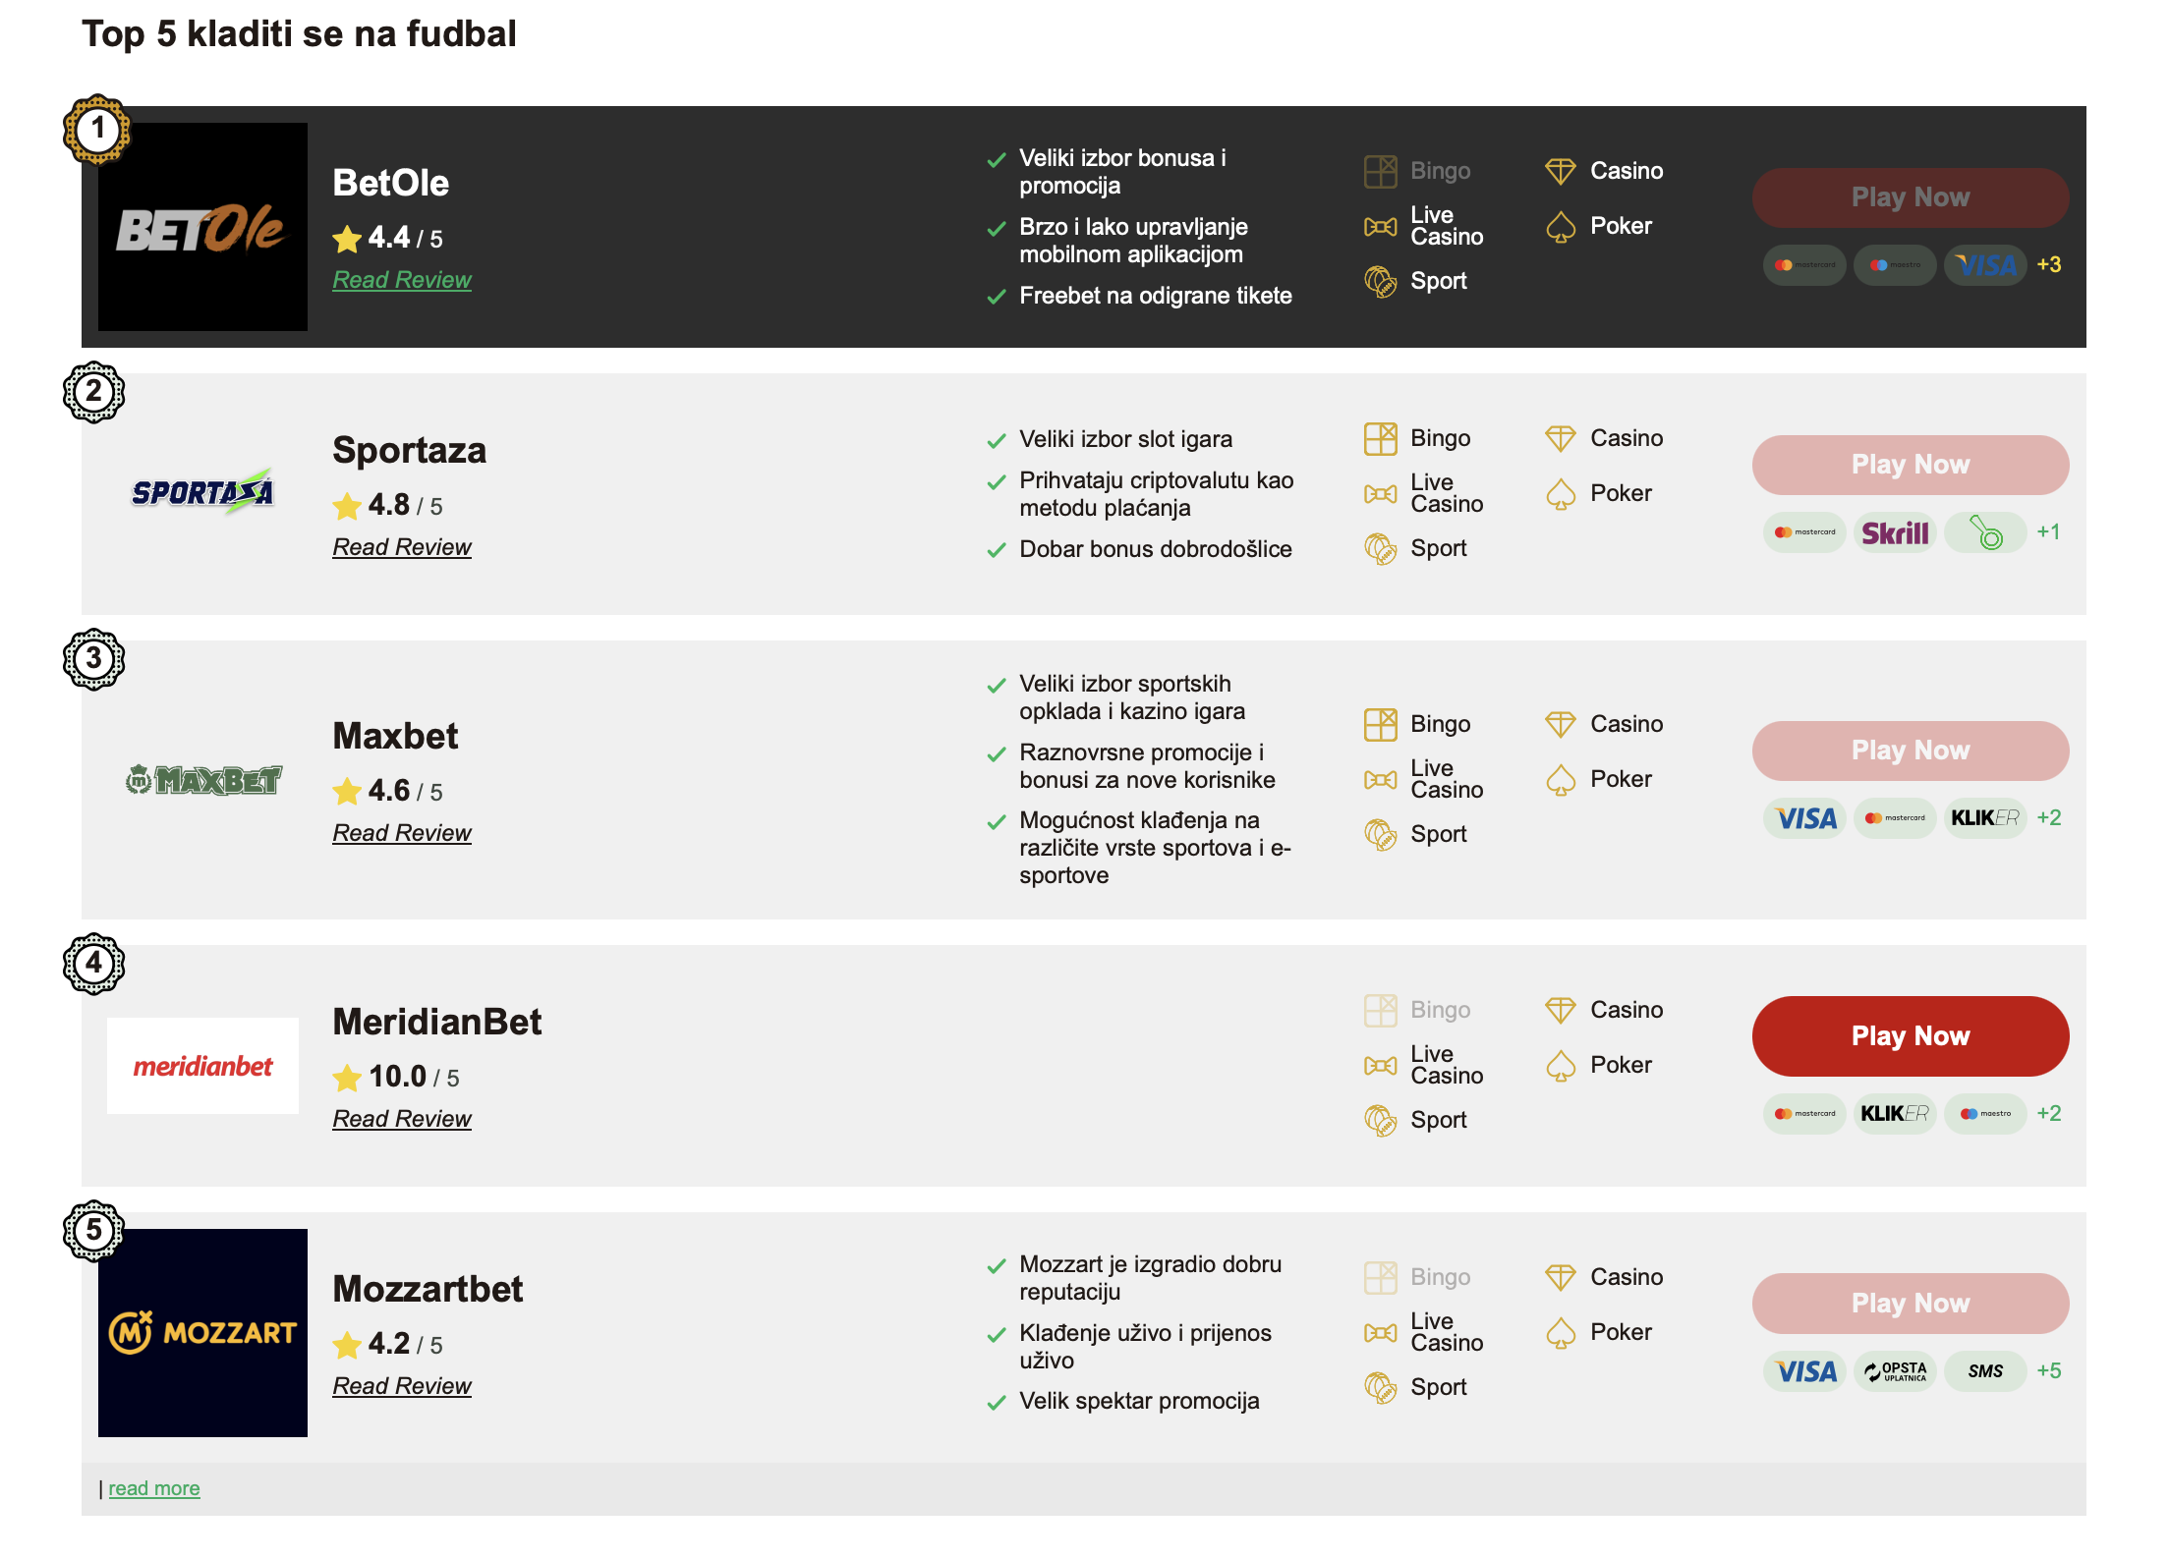Click the Sport icon in Sportaza row

1380,549
